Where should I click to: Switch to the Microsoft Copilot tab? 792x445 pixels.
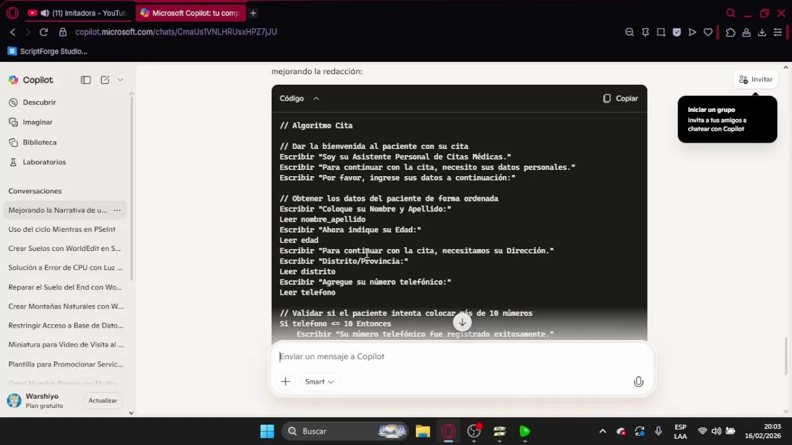190,13
